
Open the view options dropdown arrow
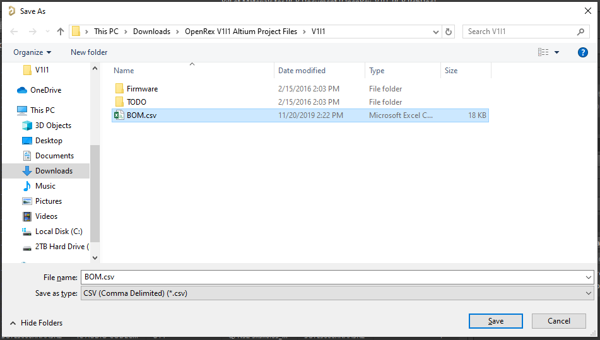point(556,52)
